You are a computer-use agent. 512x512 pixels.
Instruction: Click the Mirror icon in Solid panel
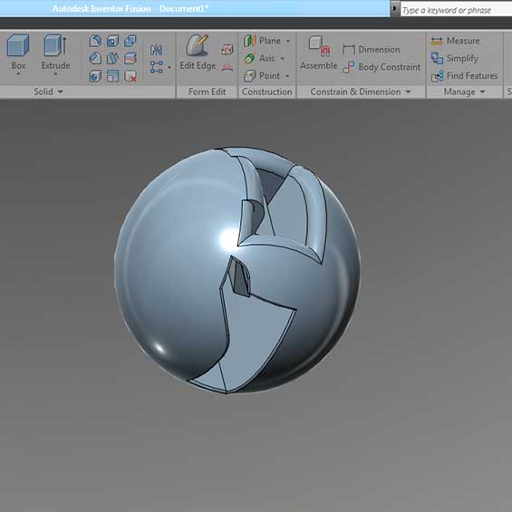pyautogui.click(x=157, y=50)
